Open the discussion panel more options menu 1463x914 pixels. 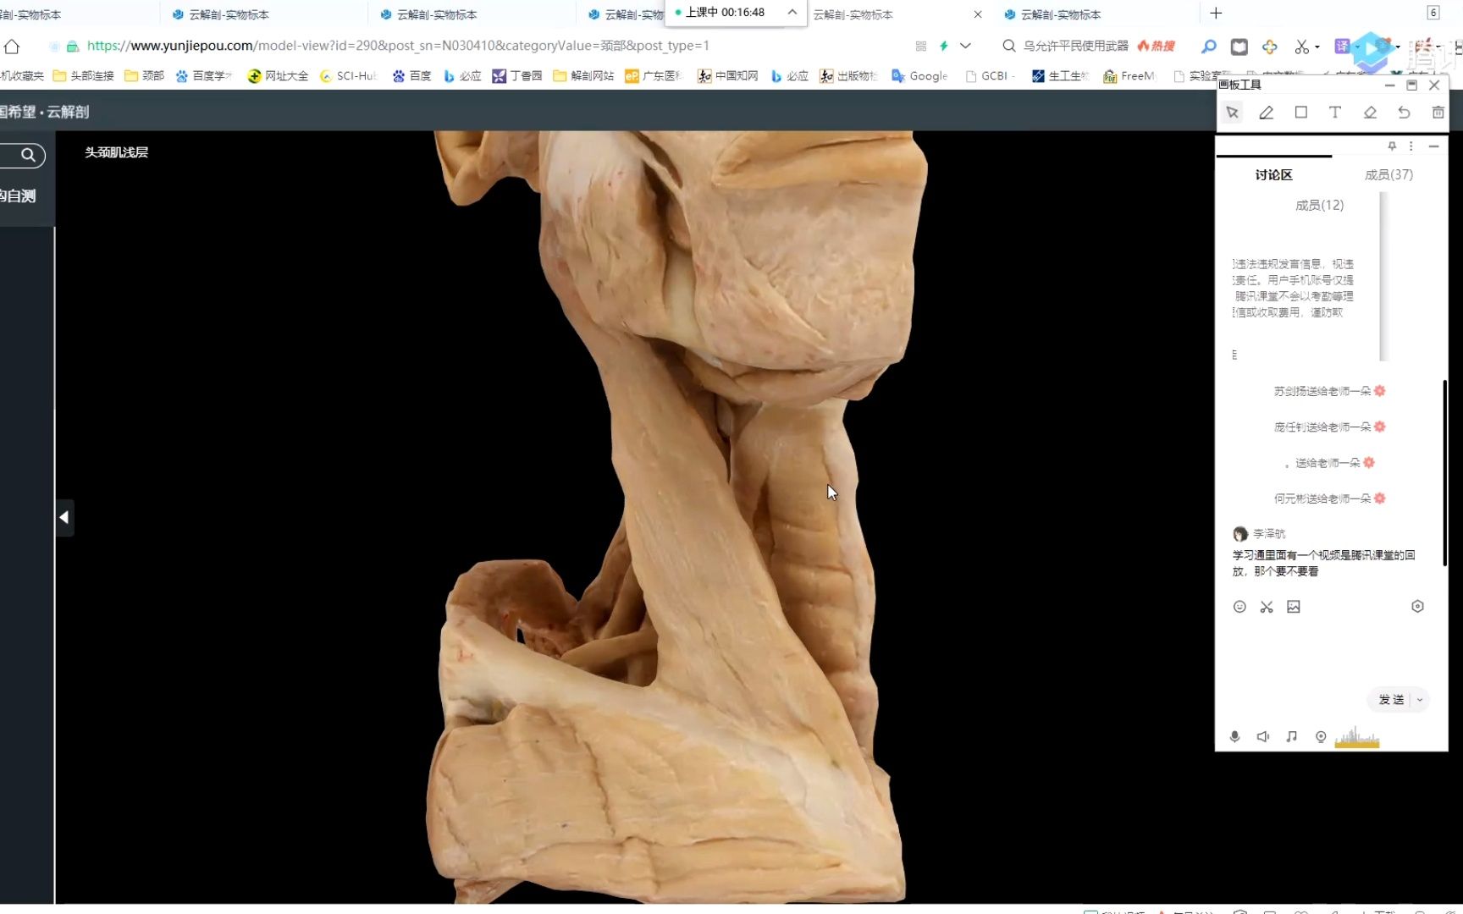(1411, 146)
